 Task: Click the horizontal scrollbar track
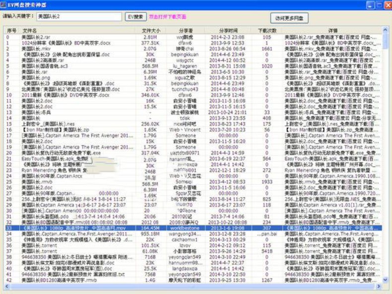coord(193,286)
